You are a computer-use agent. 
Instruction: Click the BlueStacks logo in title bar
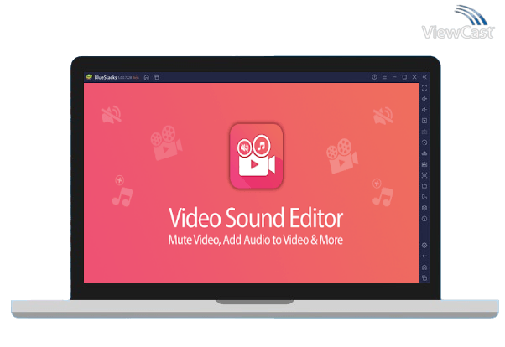(89, 77)
